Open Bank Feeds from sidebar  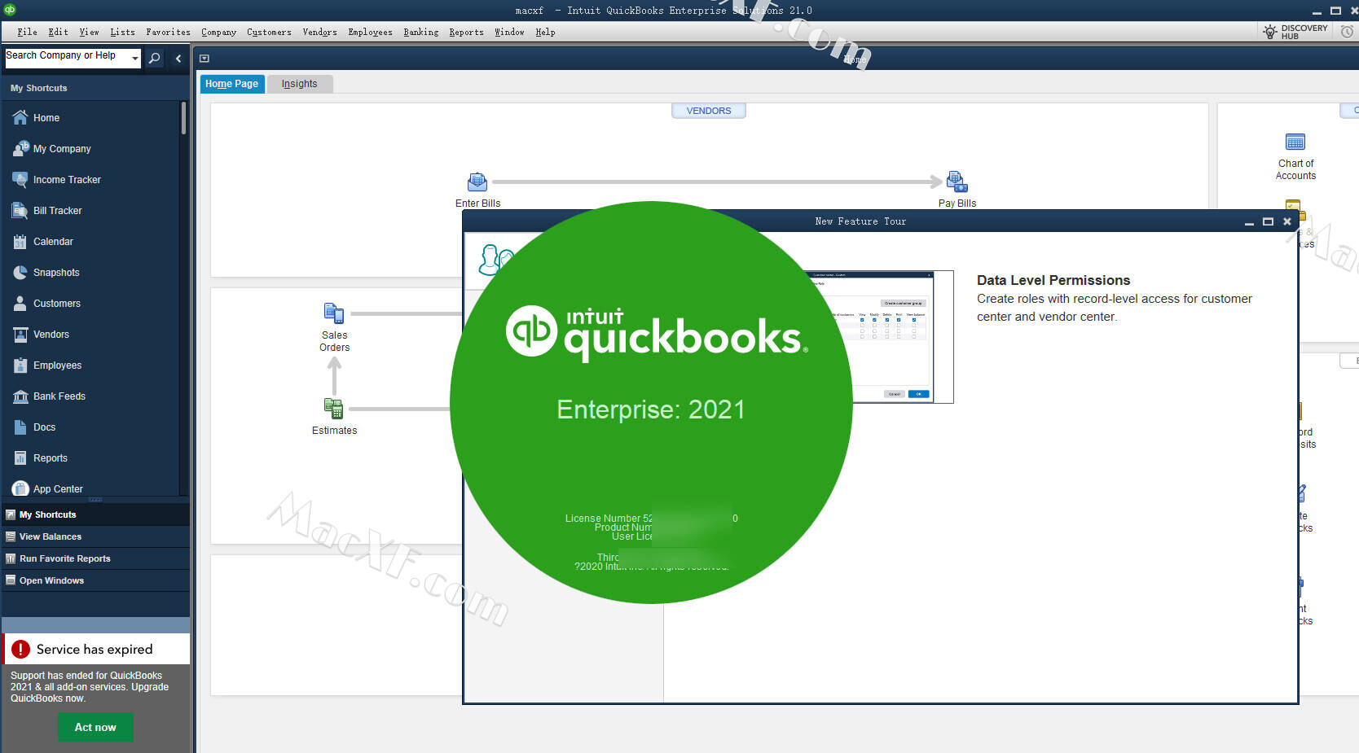[x=59, y=396]
